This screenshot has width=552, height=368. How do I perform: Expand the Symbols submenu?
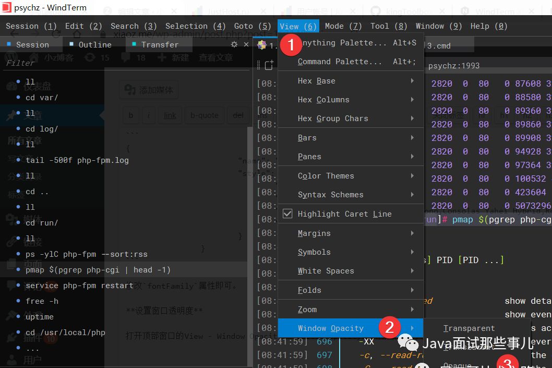(x=351, y=252)
